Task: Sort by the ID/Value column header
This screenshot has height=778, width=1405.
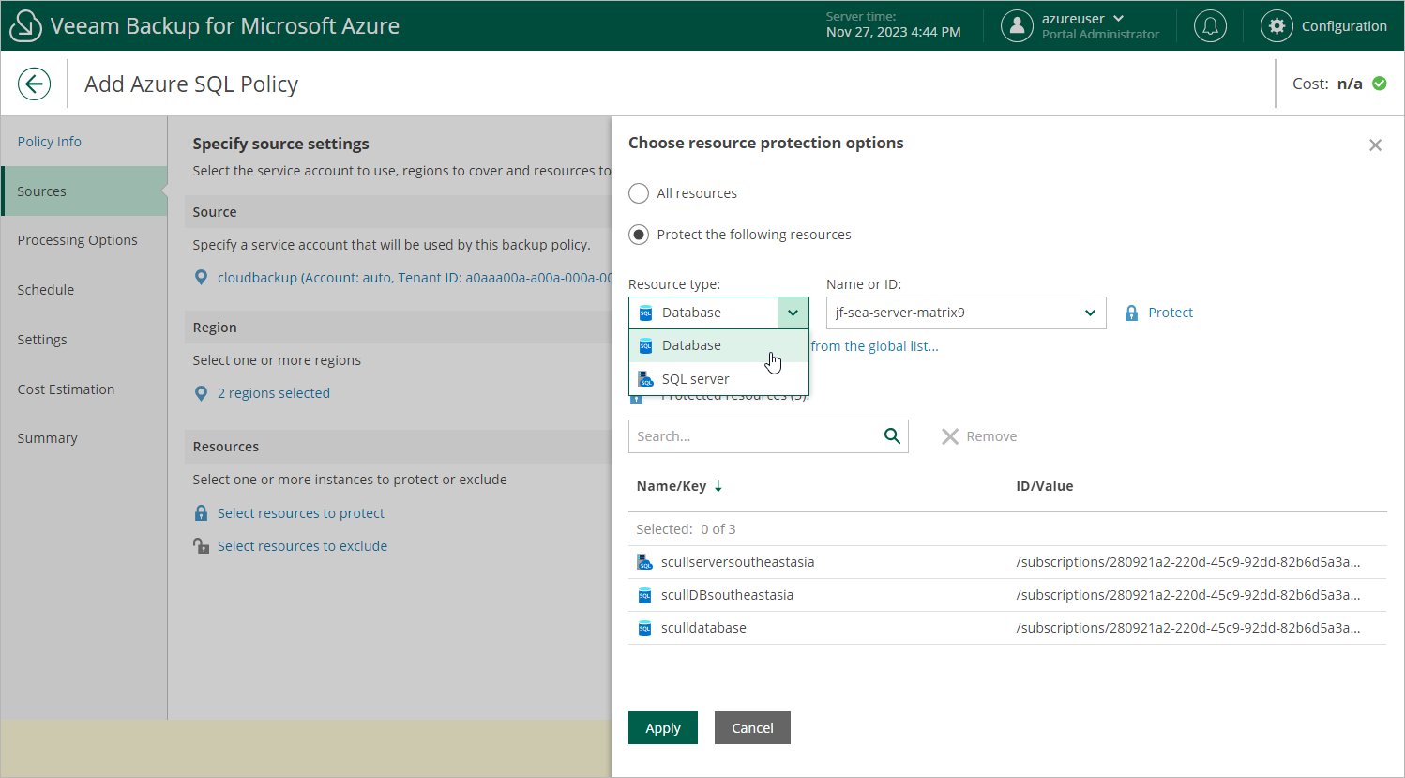Action: point(1045,486)
